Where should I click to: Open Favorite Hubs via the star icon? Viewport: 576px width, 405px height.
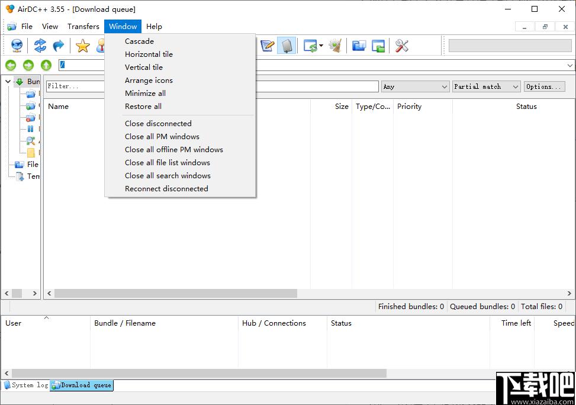pos(83,46)
